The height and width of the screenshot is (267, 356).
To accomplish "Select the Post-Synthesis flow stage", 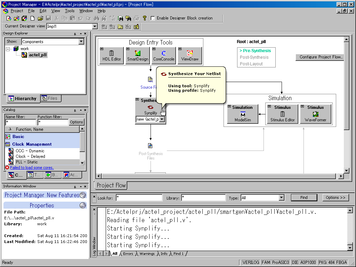I will tap(254, 57).
